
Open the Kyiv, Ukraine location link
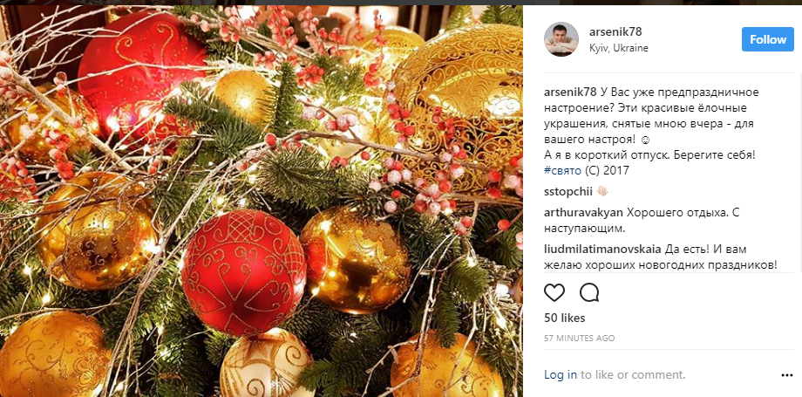[x=618, y=48]
